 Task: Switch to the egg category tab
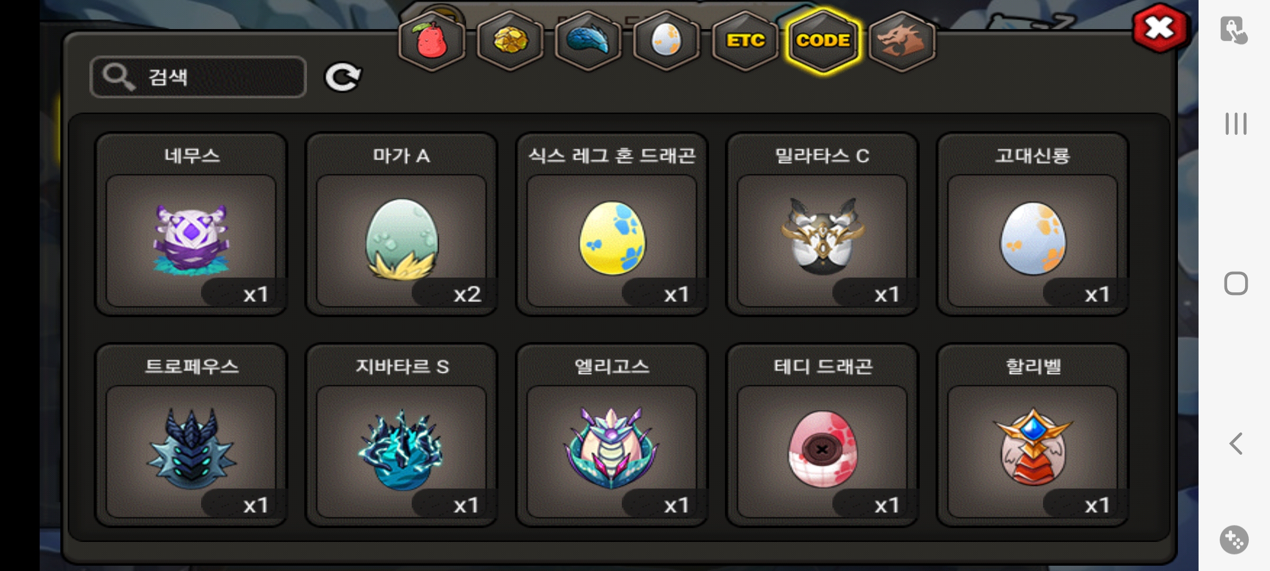(667, 41)
